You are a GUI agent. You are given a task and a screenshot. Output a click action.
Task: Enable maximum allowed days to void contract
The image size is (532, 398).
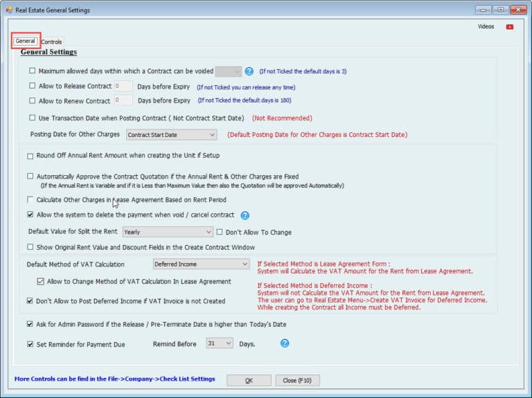click(x=33, y=71)
